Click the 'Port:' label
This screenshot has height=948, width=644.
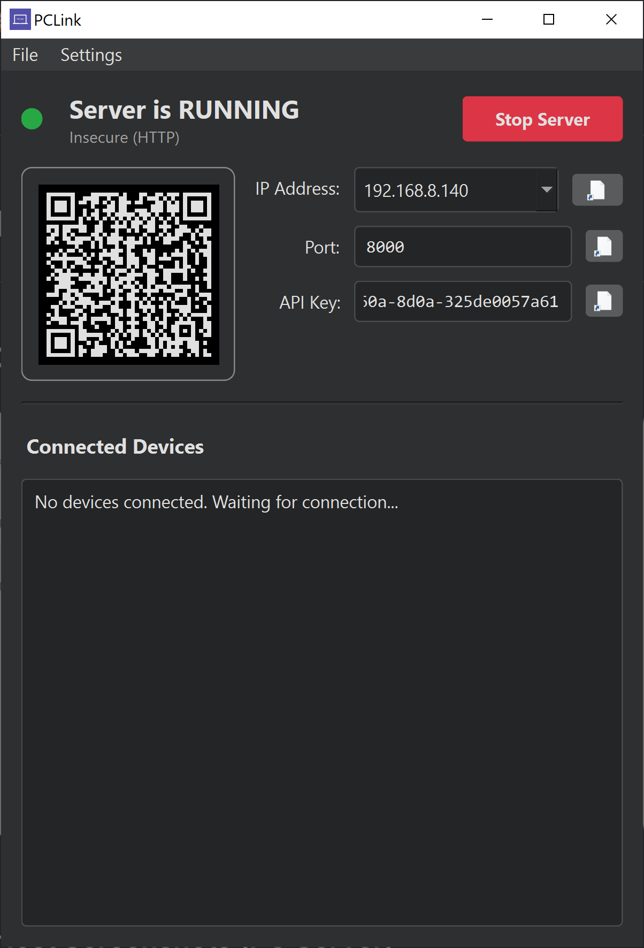coord(323,248)
